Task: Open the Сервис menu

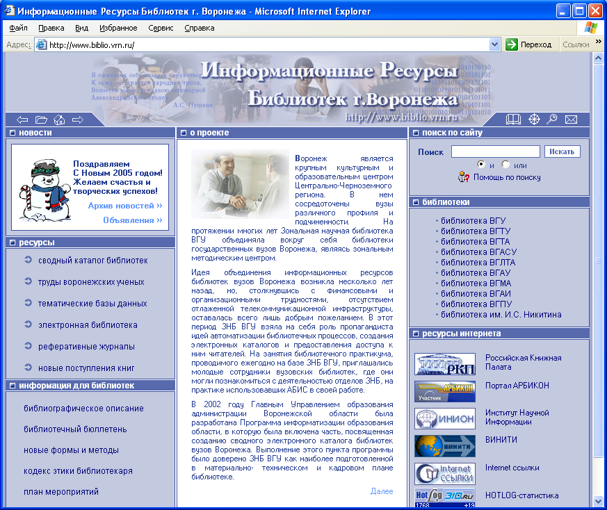Action: coord(161,28)
